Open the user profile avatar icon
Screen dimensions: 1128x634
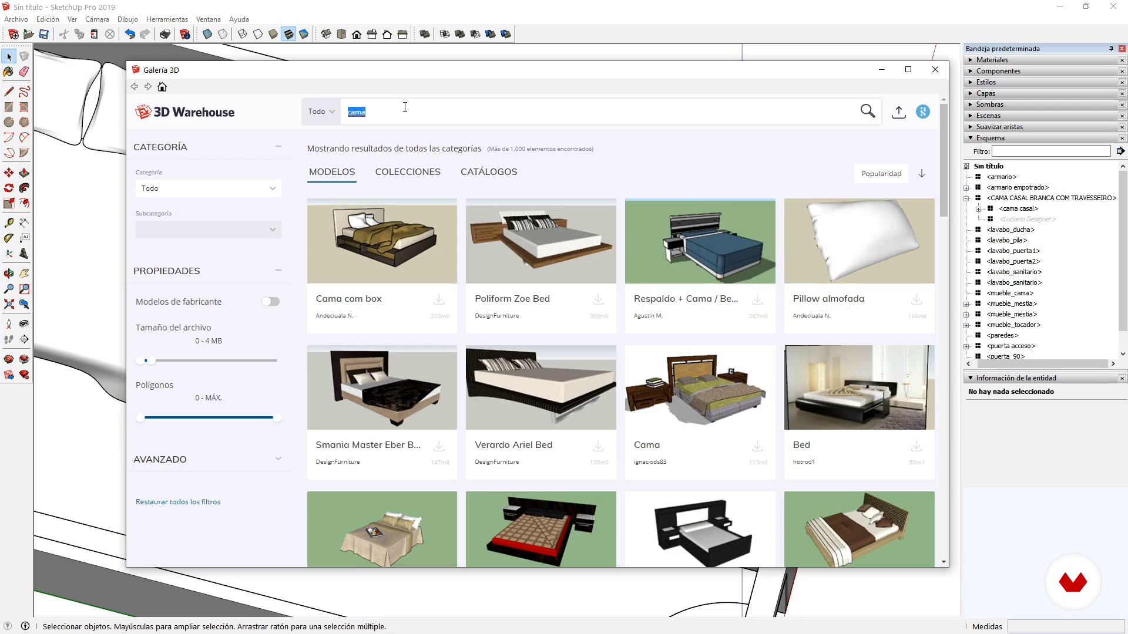pos(923,112)
